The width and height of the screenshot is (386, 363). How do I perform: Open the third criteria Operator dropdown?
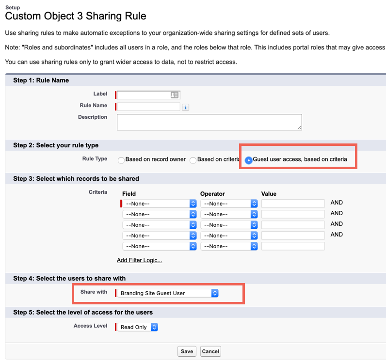229,225
